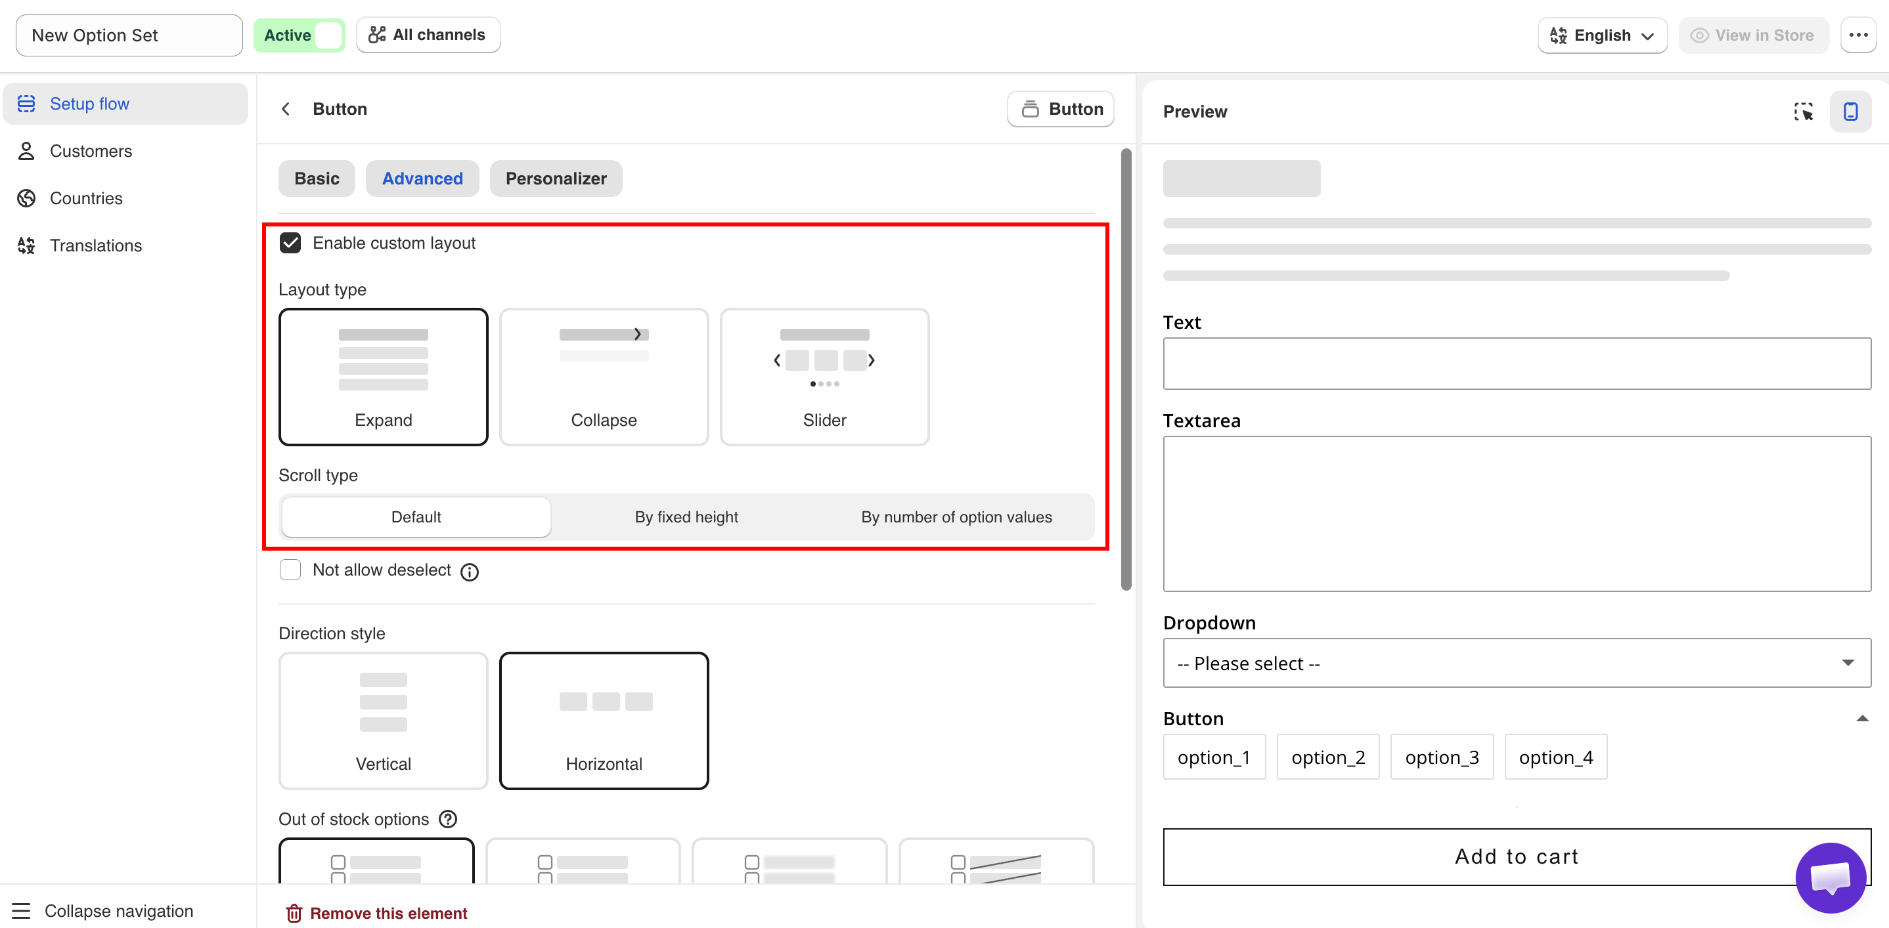Viewport: 1889px width, 928px height.
Task: Click the Text input in preview
Action: pos(1517,364)
